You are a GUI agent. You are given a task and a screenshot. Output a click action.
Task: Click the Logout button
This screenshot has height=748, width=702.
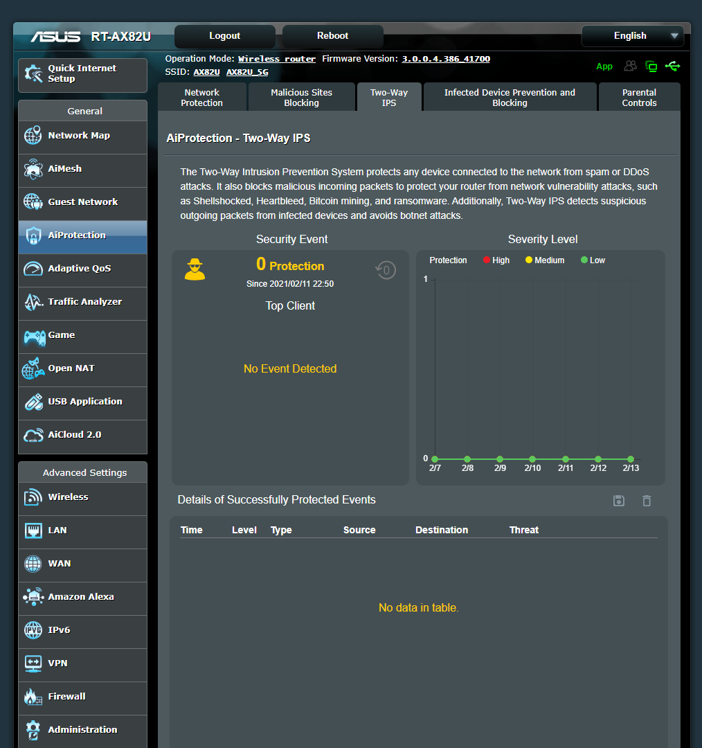pos(224,36)
